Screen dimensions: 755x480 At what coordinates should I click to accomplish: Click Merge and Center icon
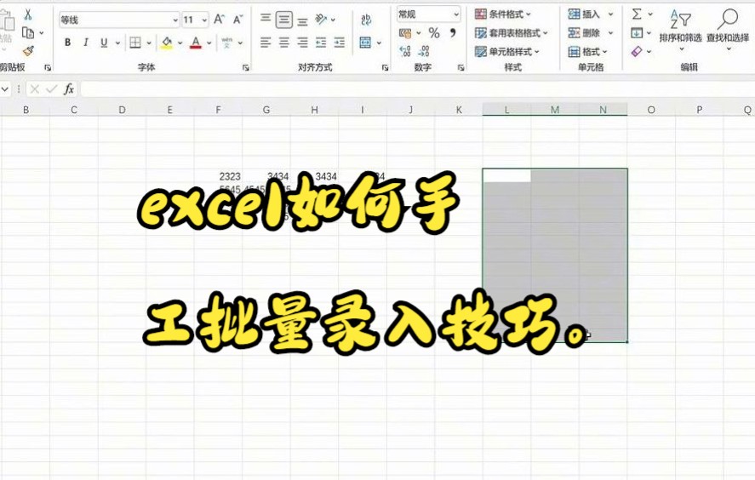pos(365,43)
